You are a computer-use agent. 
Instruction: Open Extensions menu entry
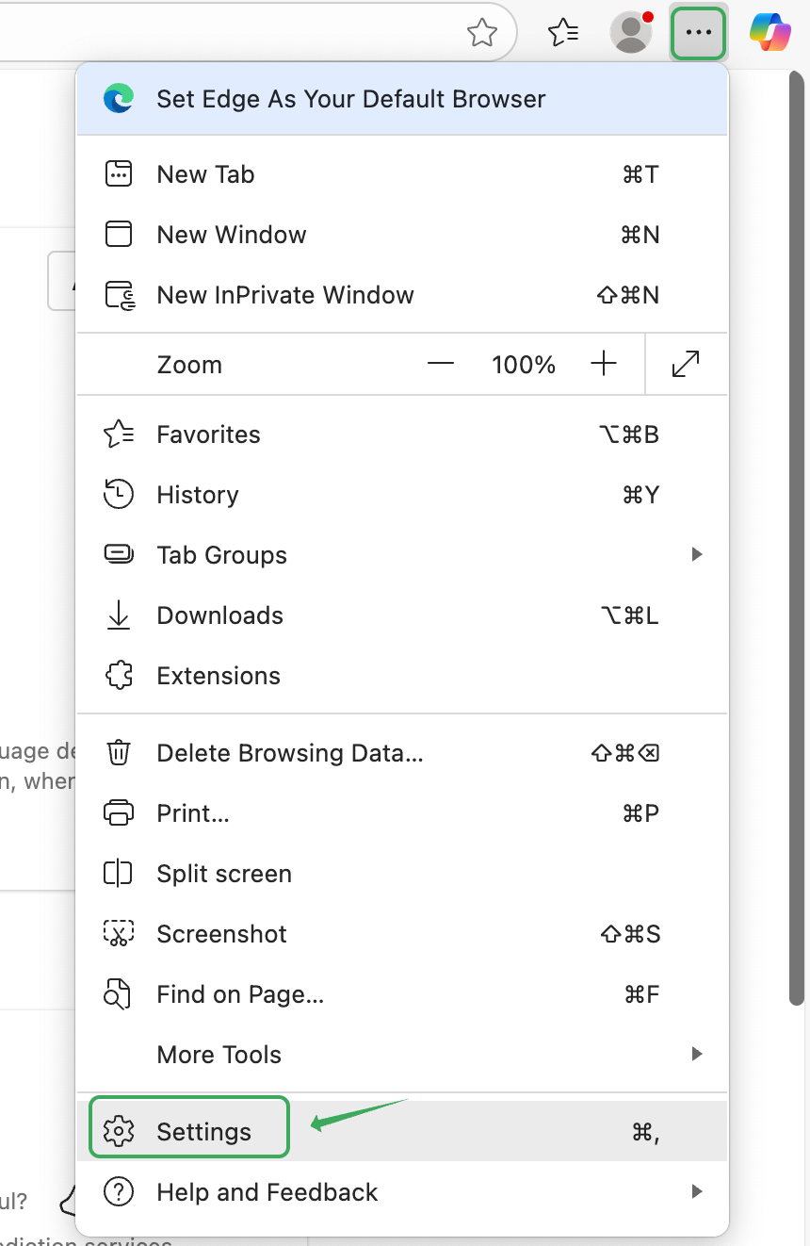402,676
